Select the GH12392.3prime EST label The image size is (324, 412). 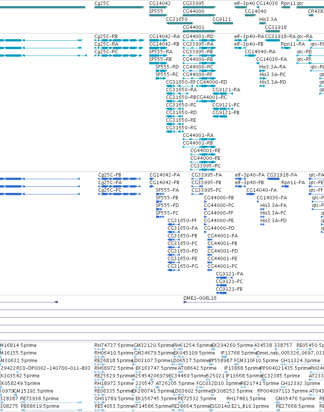click(x=300, y=383)
